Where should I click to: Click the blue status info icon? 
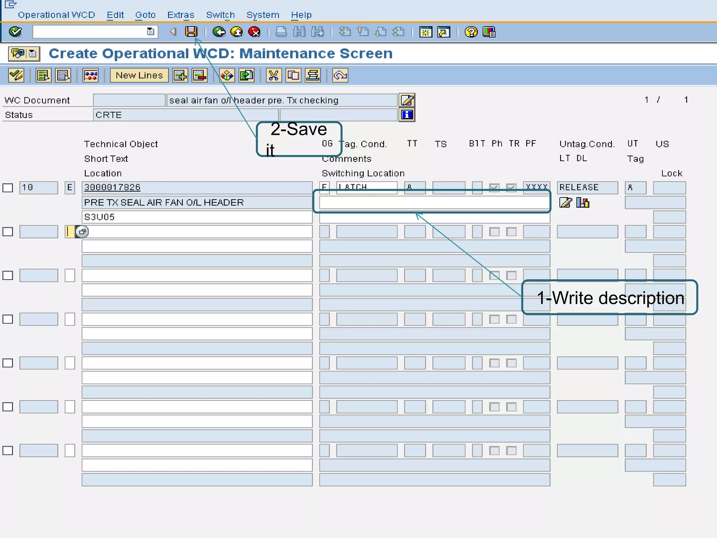click(x=407, y=115)
